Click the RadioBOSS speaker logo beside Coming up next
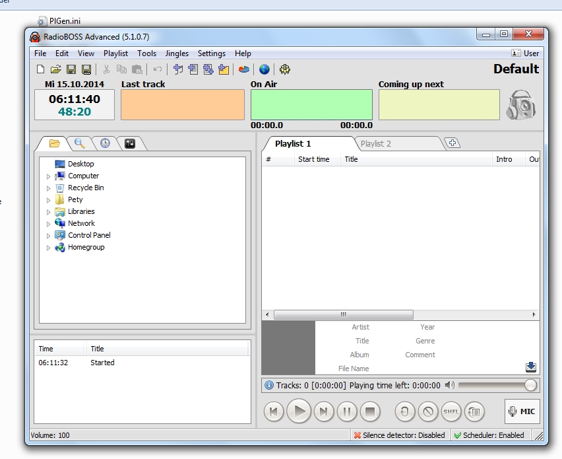562x459 pixels. [521, 104]
